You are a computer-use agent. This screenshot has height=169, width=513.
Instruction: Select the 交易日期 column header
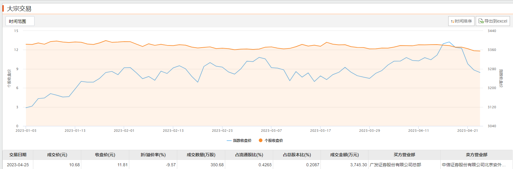coord(18,155)
